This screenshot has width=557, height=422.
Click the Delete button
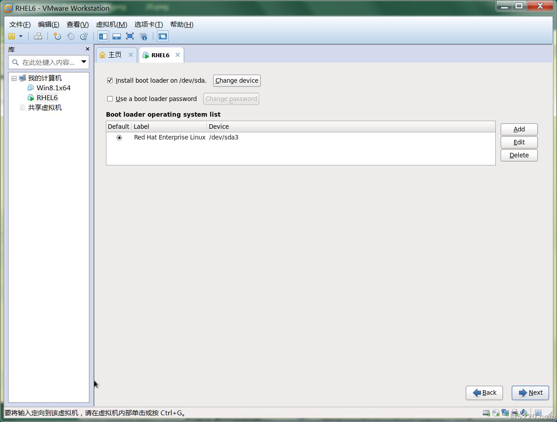[519, 155]
